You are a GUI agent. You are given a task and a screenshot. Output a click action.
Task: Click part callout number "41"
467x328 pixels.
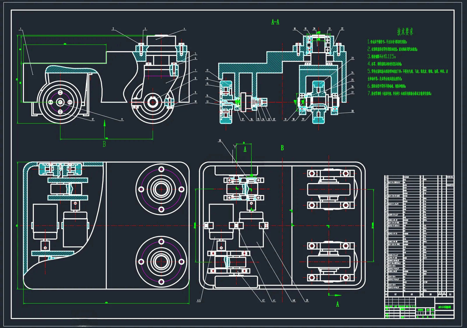[x=274, y=300]
